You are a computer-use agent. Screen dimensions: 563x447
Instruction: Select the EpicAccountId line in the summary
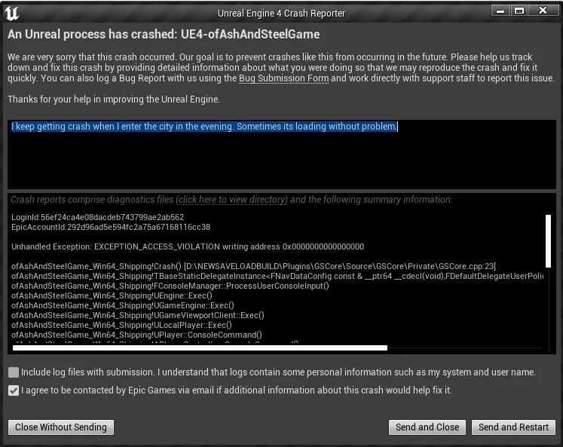click(111, 227)
